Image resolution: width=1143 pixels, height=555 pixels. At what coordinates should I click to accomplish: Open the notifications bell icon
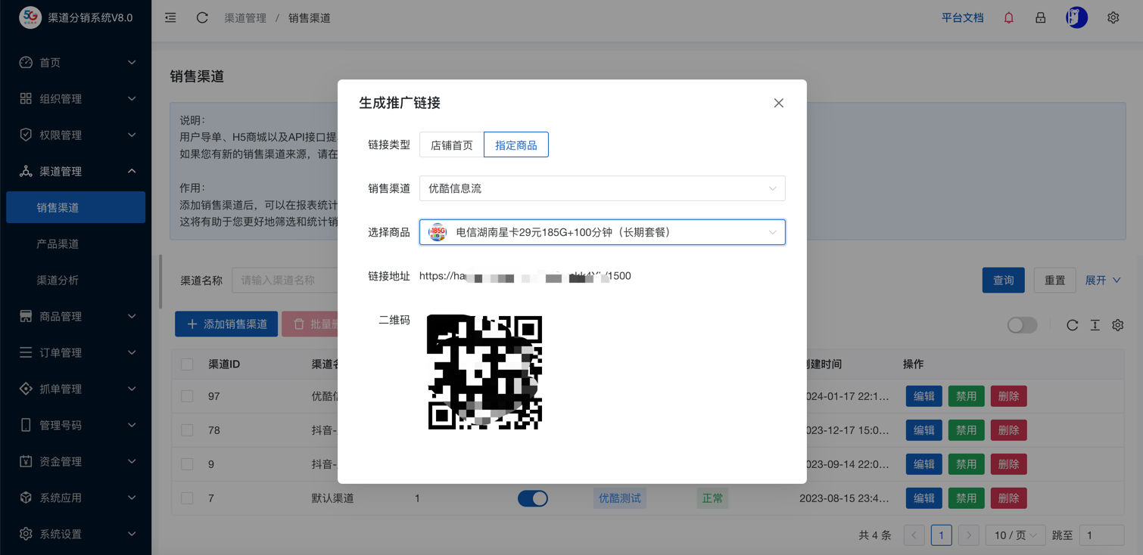tap(1008, 17)
